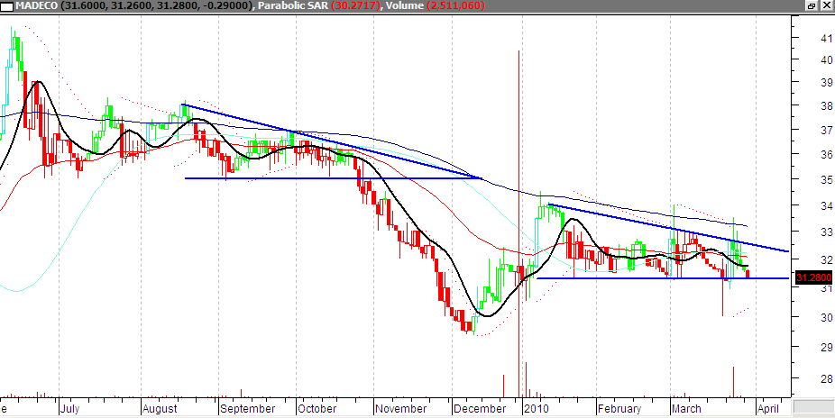This screenshot has height=418, width=835.
Task: Select the horizontal blue support line at 35
Action: coord(333,178)
